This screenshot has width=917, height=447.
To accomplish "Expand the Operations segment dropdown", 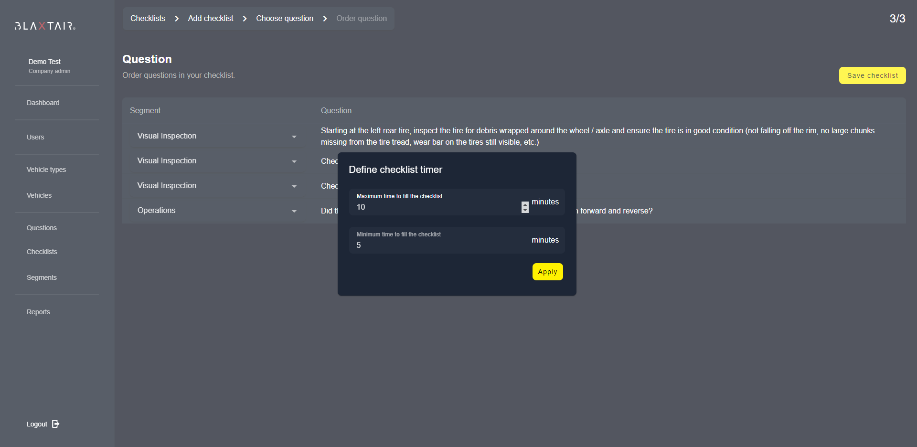I will click(x=294, y=211).
